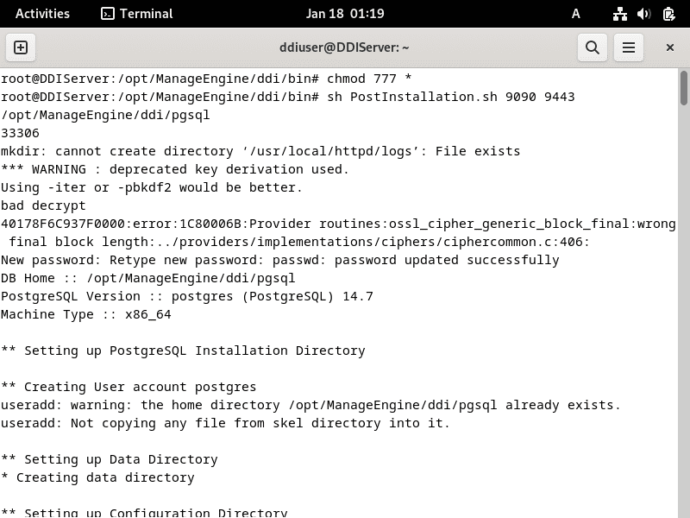Click the PostgreSQL Version output line
The width and height of the screenshot is (690, 518).
click(186, 296)
